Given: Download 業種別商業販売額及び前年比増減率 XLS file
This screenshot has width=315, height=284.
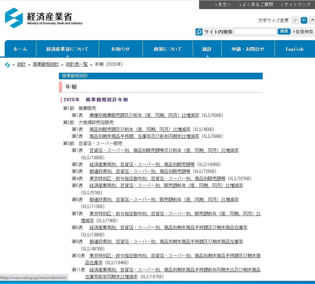Looking at the screenshot, I should 144,115.
